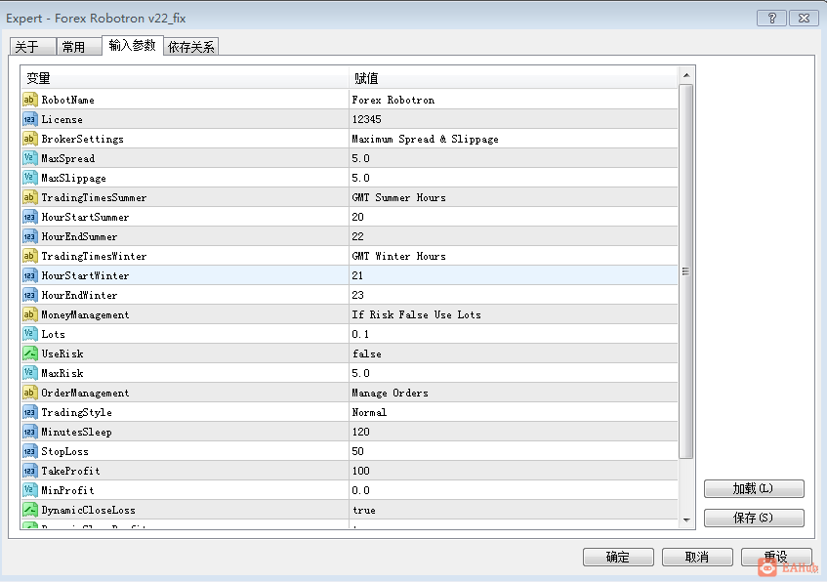Select the MaxSpread variable name
The width and height of the screenshot is (827, 582).
[x=68, y=158]
